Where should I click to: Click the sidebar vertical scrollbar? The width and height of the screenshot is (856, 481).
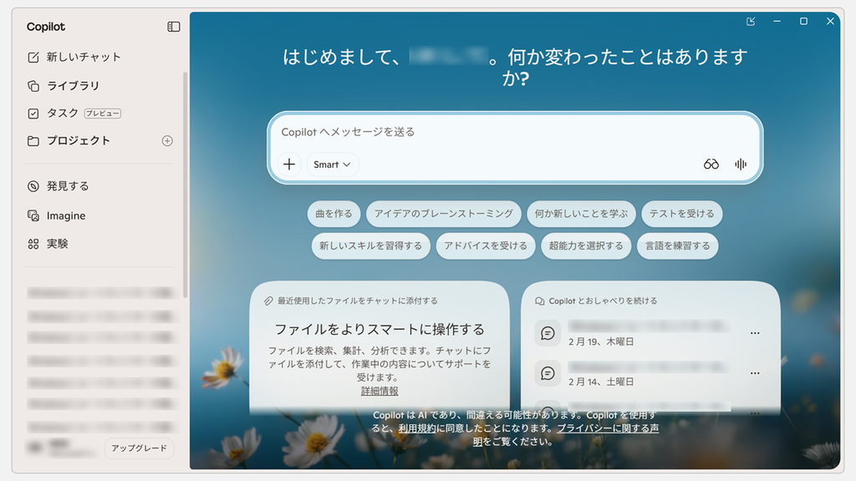point(185,185)
